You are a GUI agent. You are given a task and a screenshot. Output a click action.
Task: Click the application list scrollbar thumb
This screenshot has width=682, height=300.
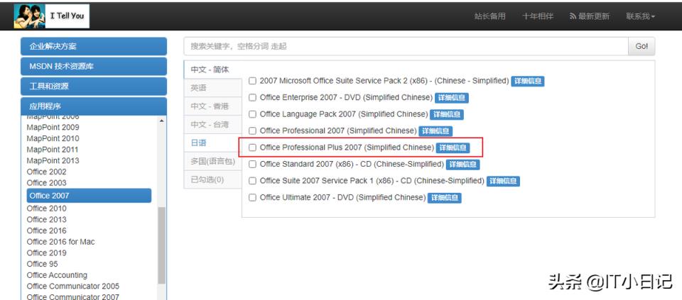(x=161, y=245)
